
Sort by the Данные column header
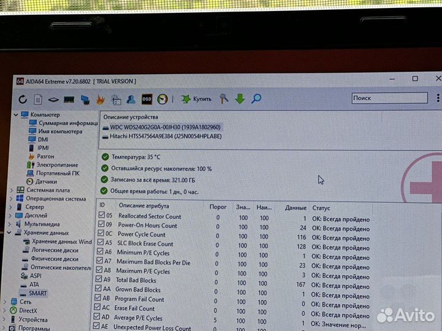296,208
